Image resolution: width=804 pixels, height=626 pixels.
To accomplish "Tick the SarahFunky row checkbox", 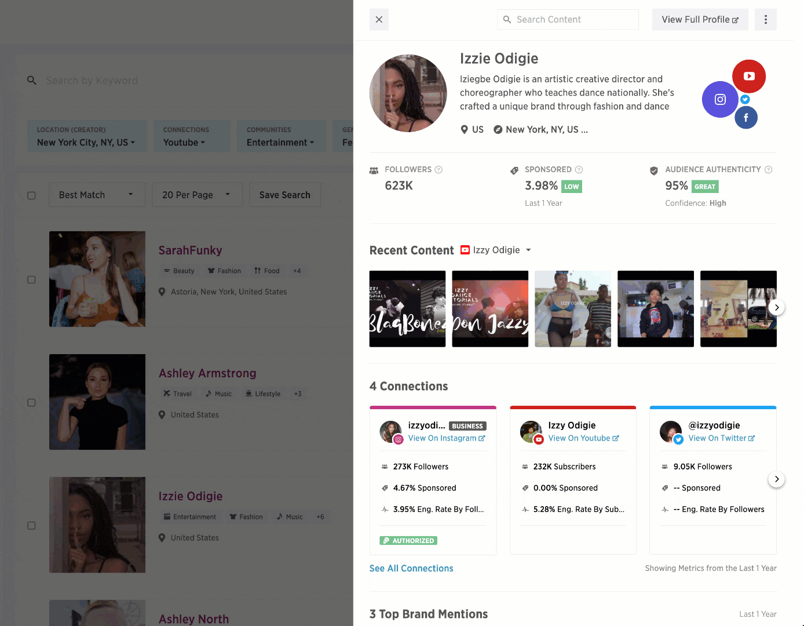I will (x=31, y=279).
